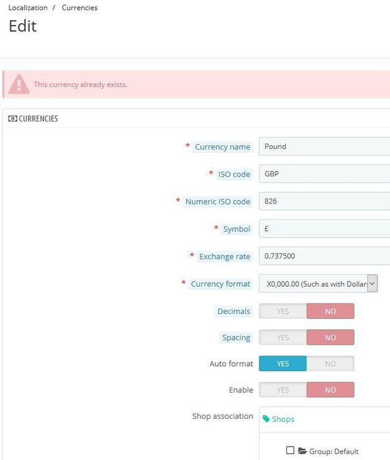Screen dimensions: 390x460
Task: Enable the currency by clicking Yes
Action: 283,389
